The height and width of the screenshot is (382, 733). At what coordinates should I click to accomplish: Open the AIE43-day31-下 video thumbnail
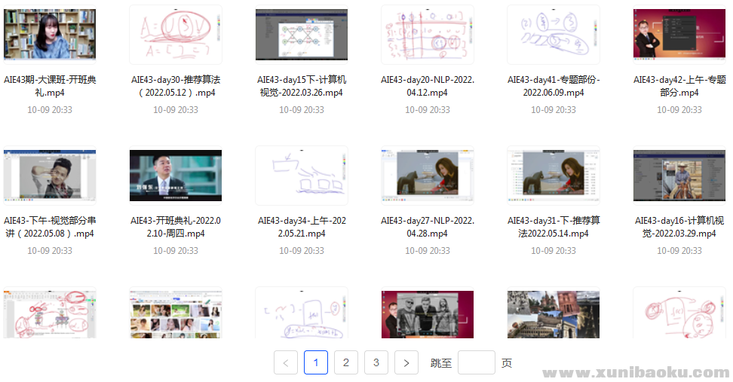click(x=554, y=176)
